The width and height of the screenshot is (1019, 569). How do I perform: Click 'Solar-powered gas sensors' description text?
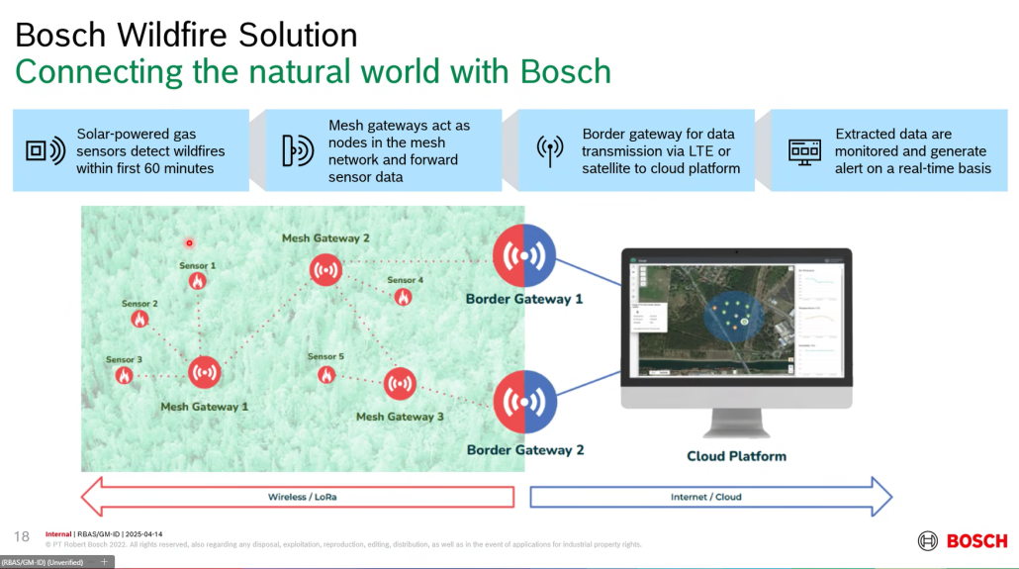click(x=150, y=150)
